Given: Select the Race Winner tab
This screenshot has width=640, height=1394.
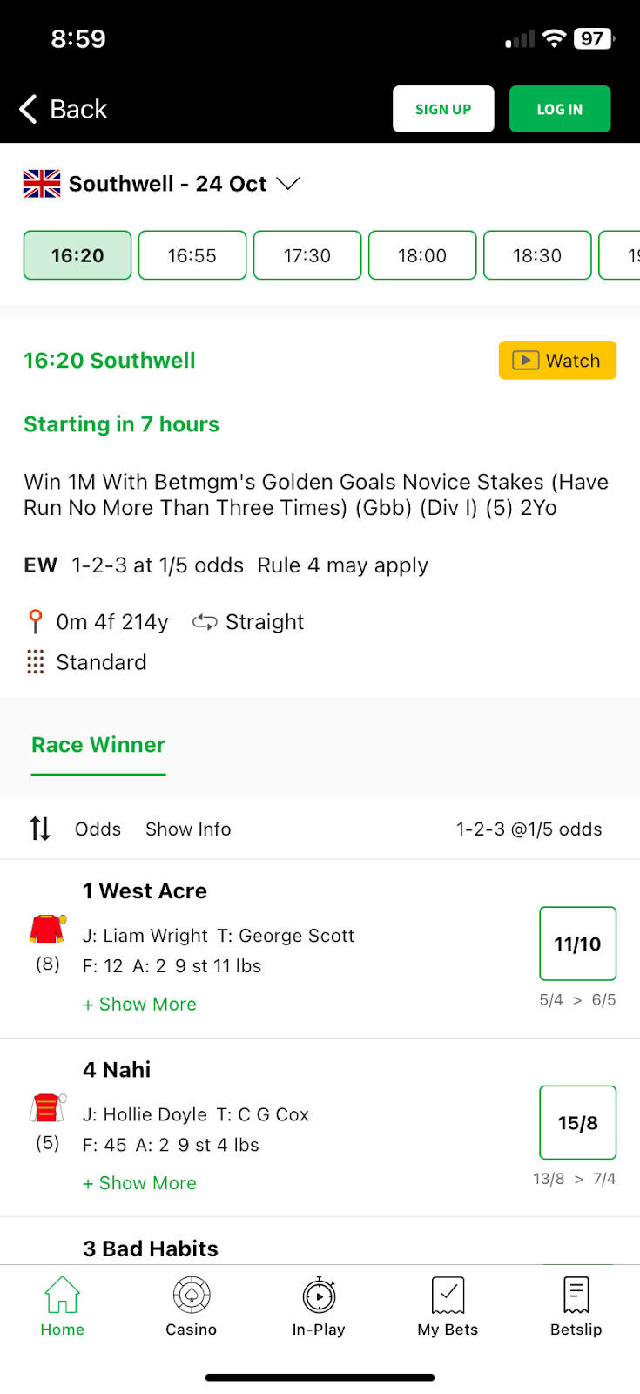Looking at the screenshot, I should [x=98, y=745].
